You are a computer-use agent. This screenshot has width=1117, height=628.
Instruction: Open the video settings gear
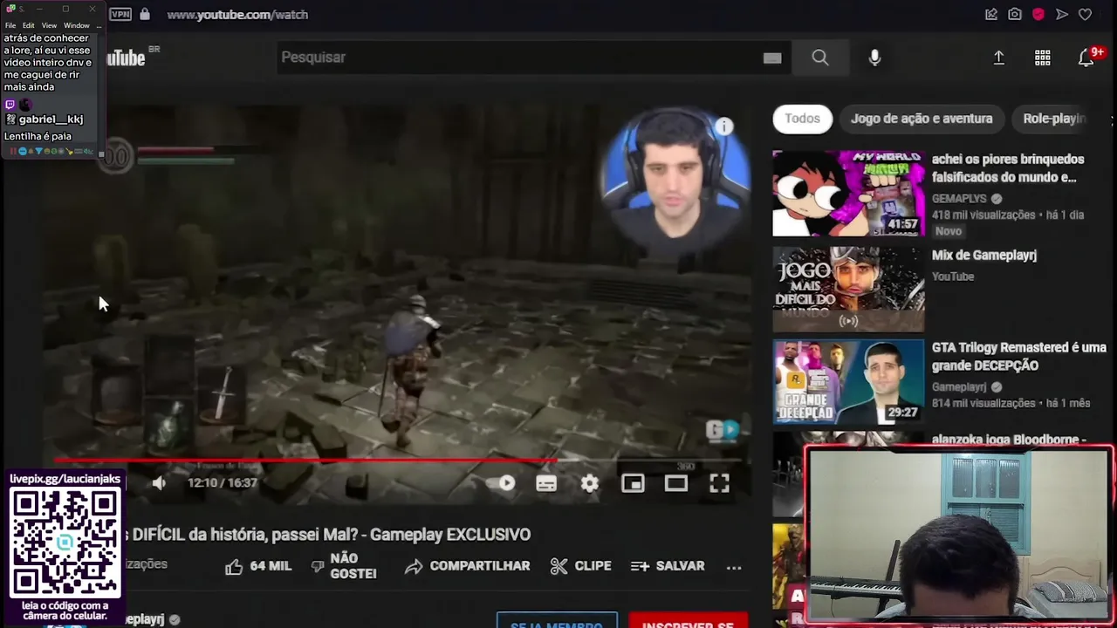click(x=590, y=483)
